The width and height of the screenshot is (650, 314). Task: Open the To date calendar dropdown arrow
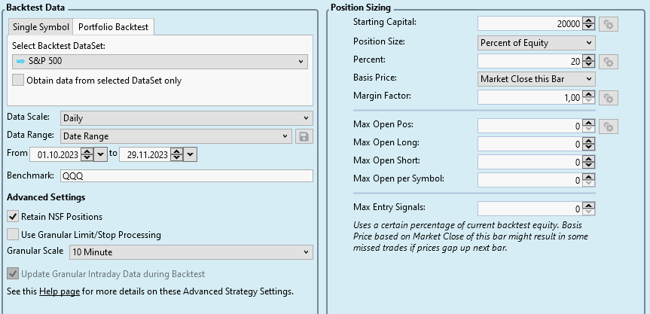[x=190, y=154]
